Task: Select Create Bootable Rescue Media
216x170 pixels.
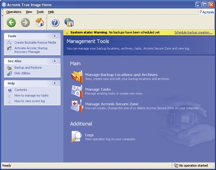Action: tap(35, 43)
